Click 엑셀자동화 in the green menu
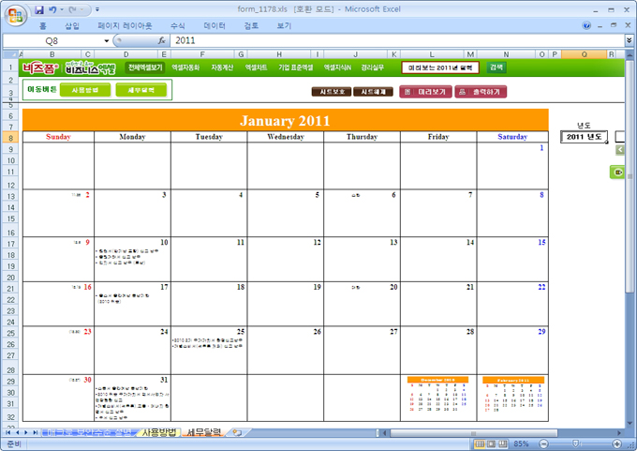Image resolution: width=637 pixels, height=451 pixels. pyautogui.click(x=185, y=68)
